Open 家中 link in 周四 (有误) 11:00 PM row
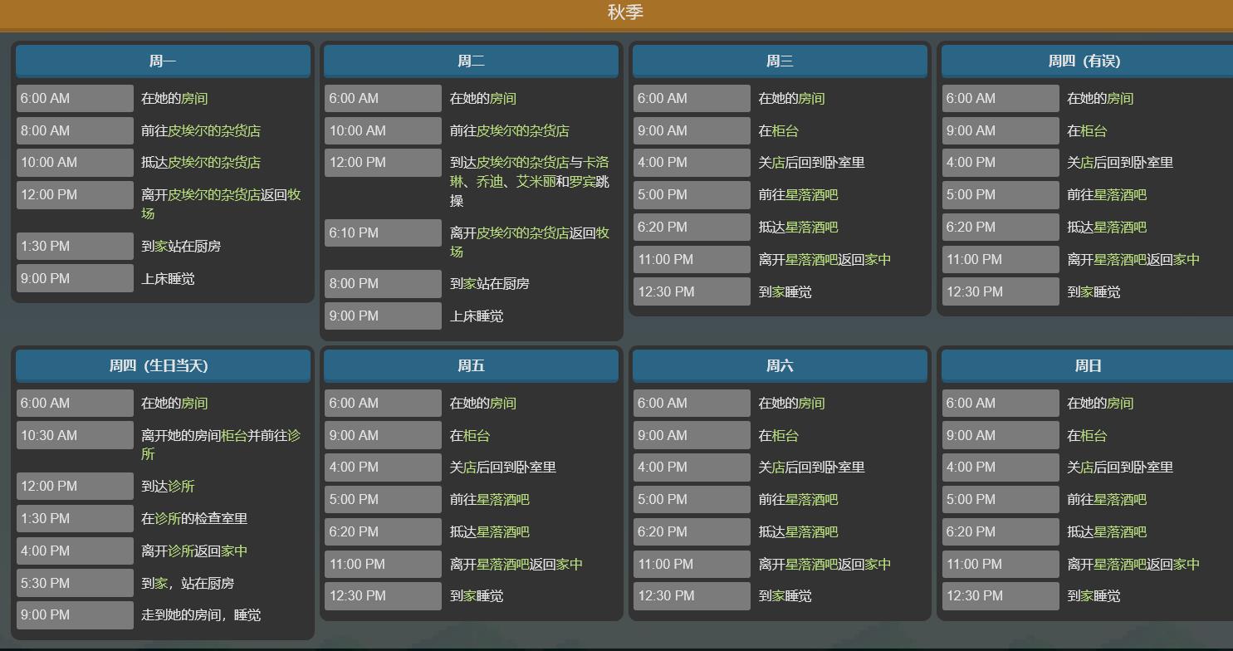The height and width of the screenshot is (651, 1233). 1187,259
